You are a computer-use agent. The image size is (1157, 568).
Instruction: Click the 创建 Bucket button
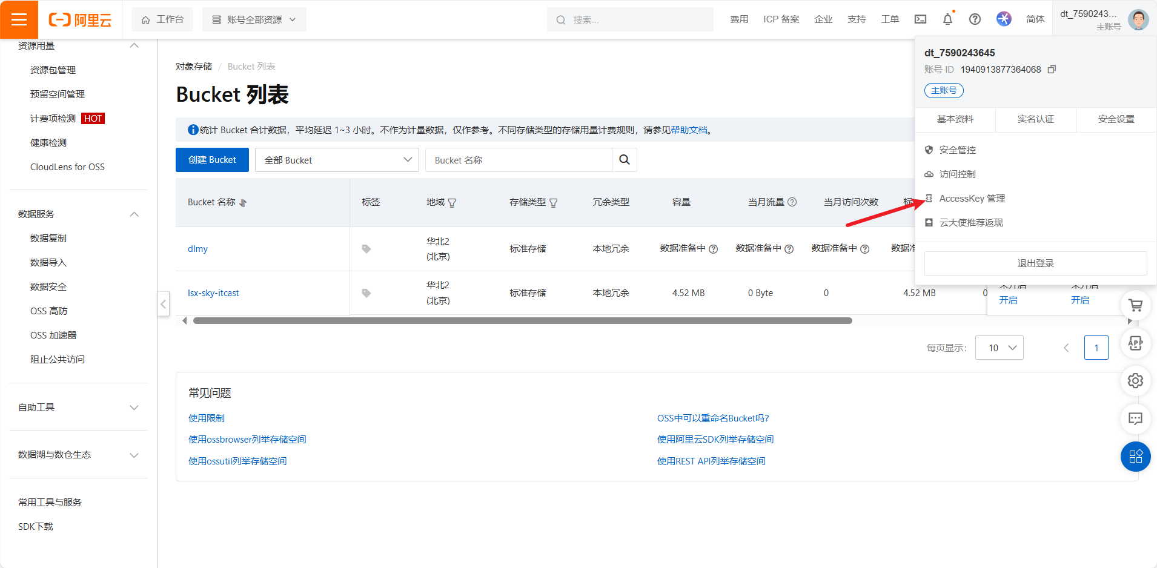(211, 160)
